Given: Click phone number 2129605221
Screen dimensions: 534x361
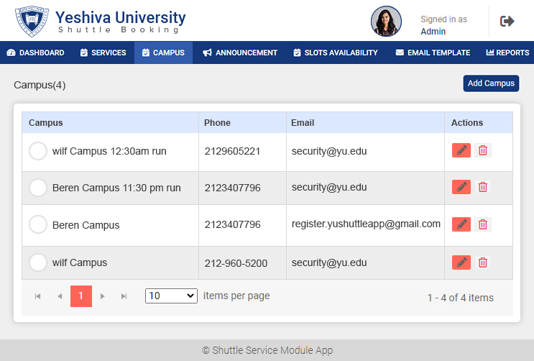Looking at the screenshot, I should [232, 151].
